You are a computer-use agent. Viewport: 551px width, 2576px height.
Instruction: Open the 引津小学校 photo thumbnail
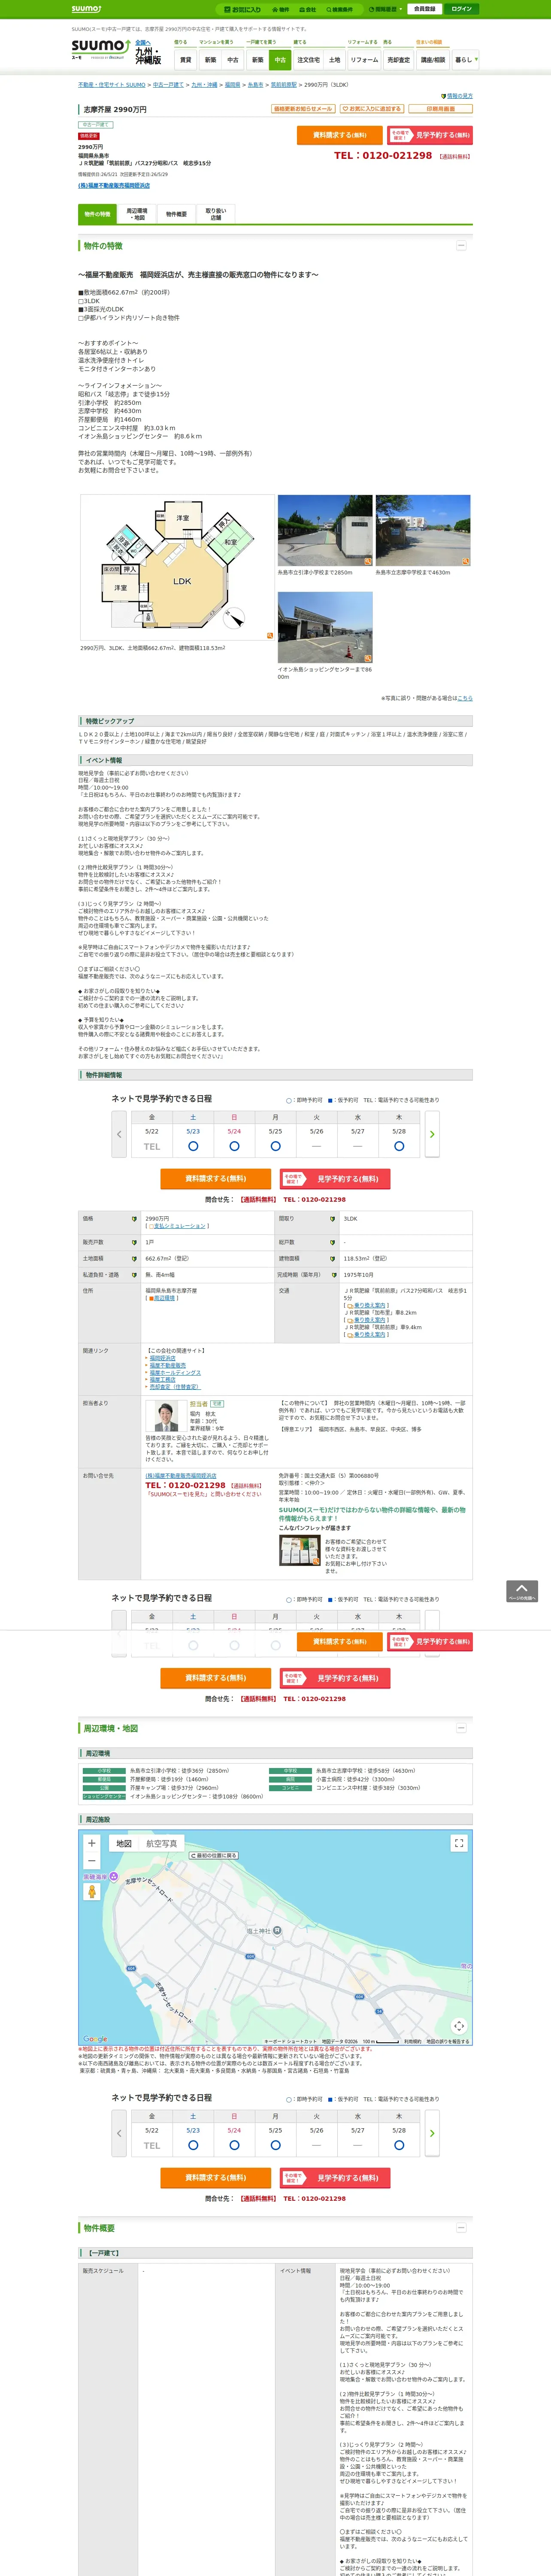[325, 530]
